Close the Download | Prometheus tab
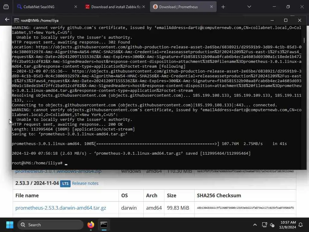Screen dimensions: 309x232 (212, 7)
